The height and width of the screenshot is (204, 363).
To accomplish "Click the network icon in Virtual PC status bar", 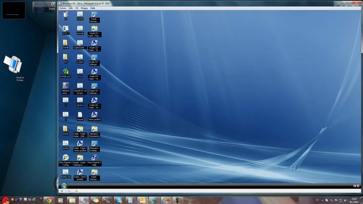I will click(77, 191).
